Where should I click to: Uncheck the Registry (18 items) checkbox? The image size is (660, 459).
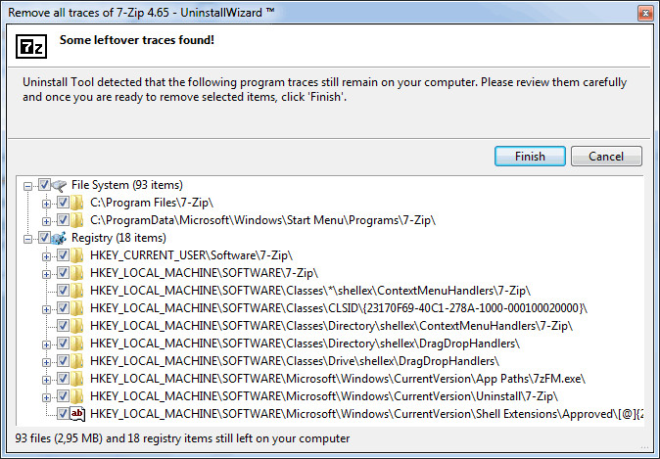coord(44,238)
